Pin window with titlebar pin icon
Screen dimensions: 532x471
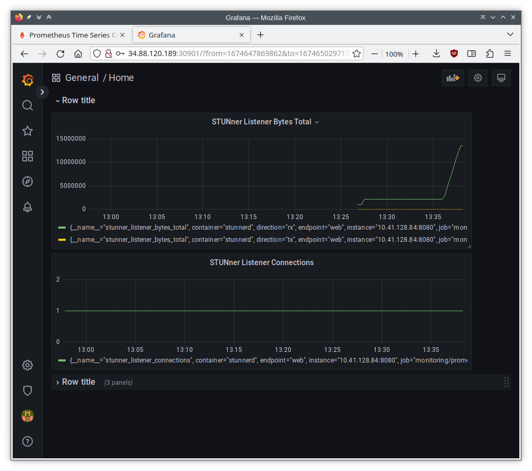(x=29, y=17)
